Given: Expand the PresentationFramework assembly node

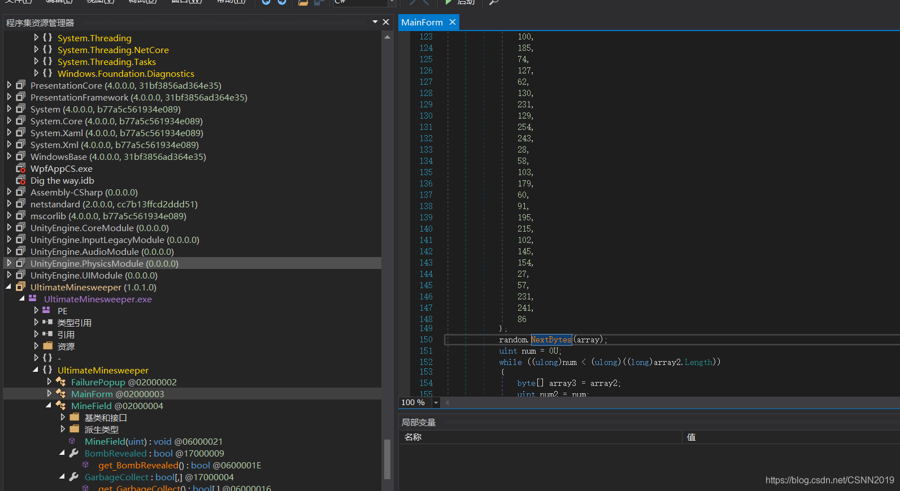Looking at the screenshot, I should click(9, 97).
